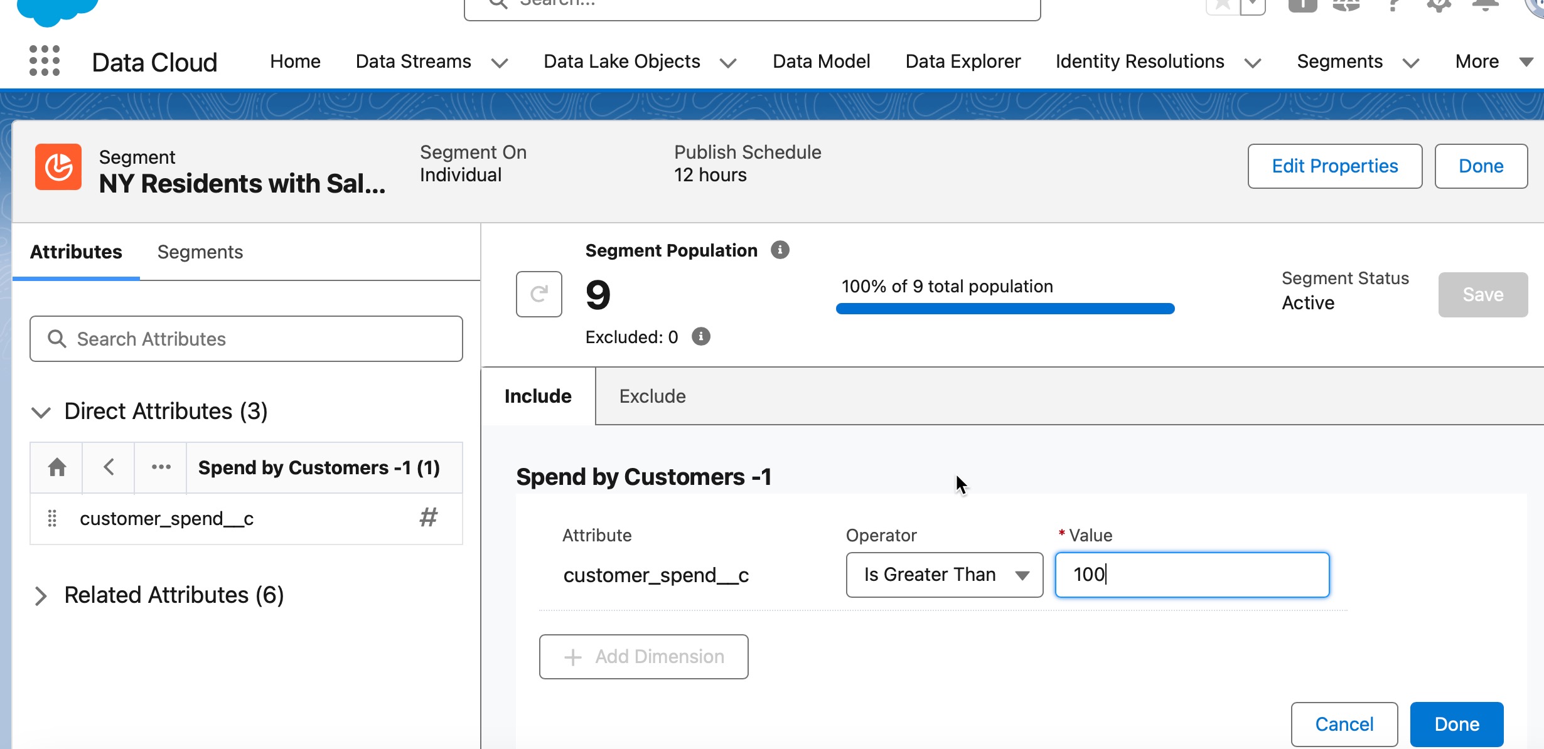Open the Data Streams dropdown chevron
1544x749 pixels.
(500, 63)
